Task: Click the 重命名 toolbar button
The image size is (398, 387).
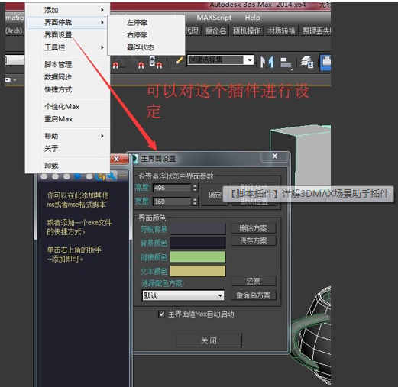Action: point(215,31)
